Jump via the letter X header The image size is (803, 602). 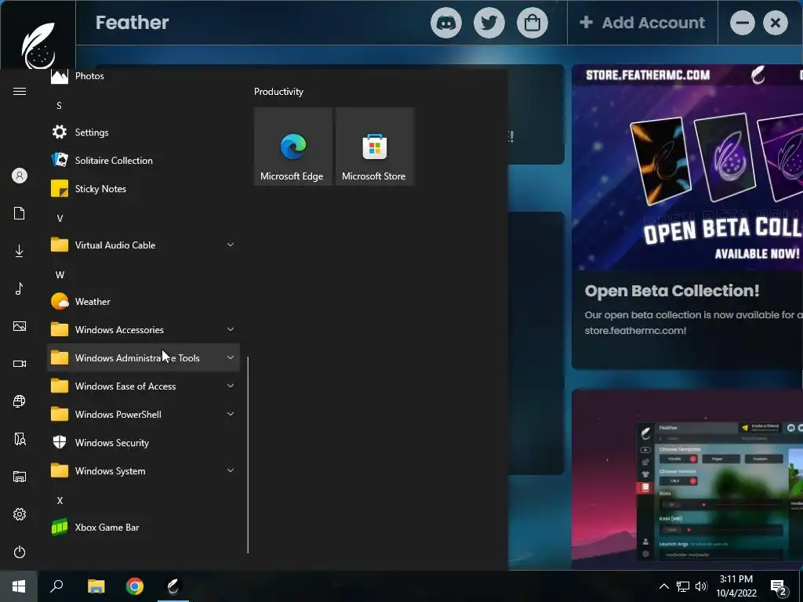point(60,501)
